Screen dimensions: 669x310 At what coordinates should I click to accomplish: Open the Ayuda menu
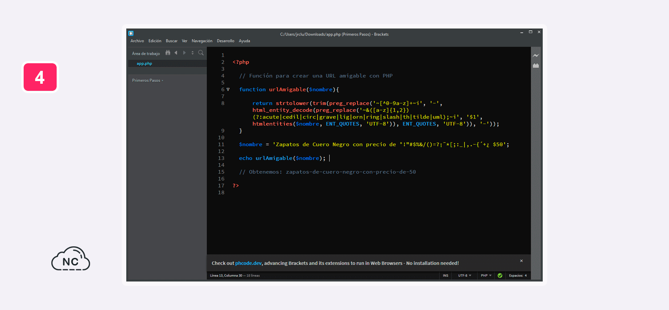click(244, 41)
